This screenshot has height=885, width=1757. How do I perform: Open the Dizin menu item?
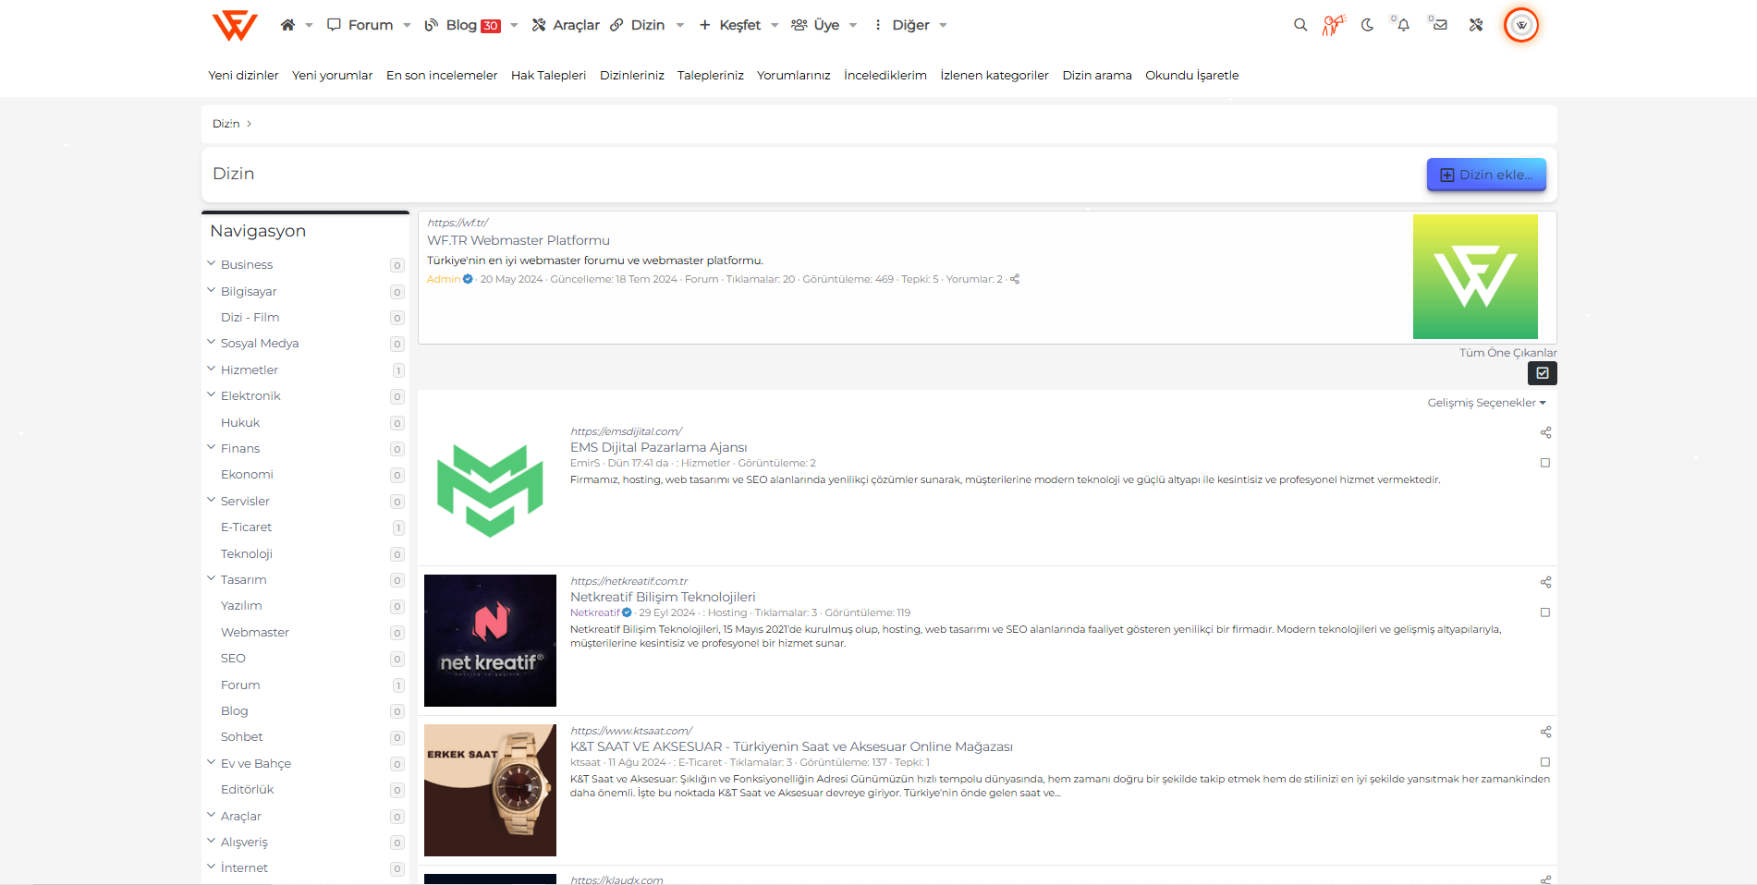(x=638, y=25)
